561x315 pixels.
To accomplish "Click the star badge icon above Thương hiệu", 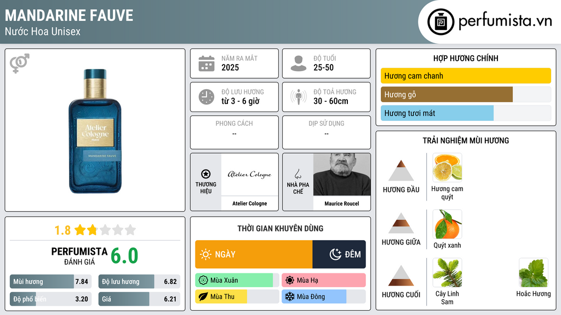I will [x=206, y=174].
